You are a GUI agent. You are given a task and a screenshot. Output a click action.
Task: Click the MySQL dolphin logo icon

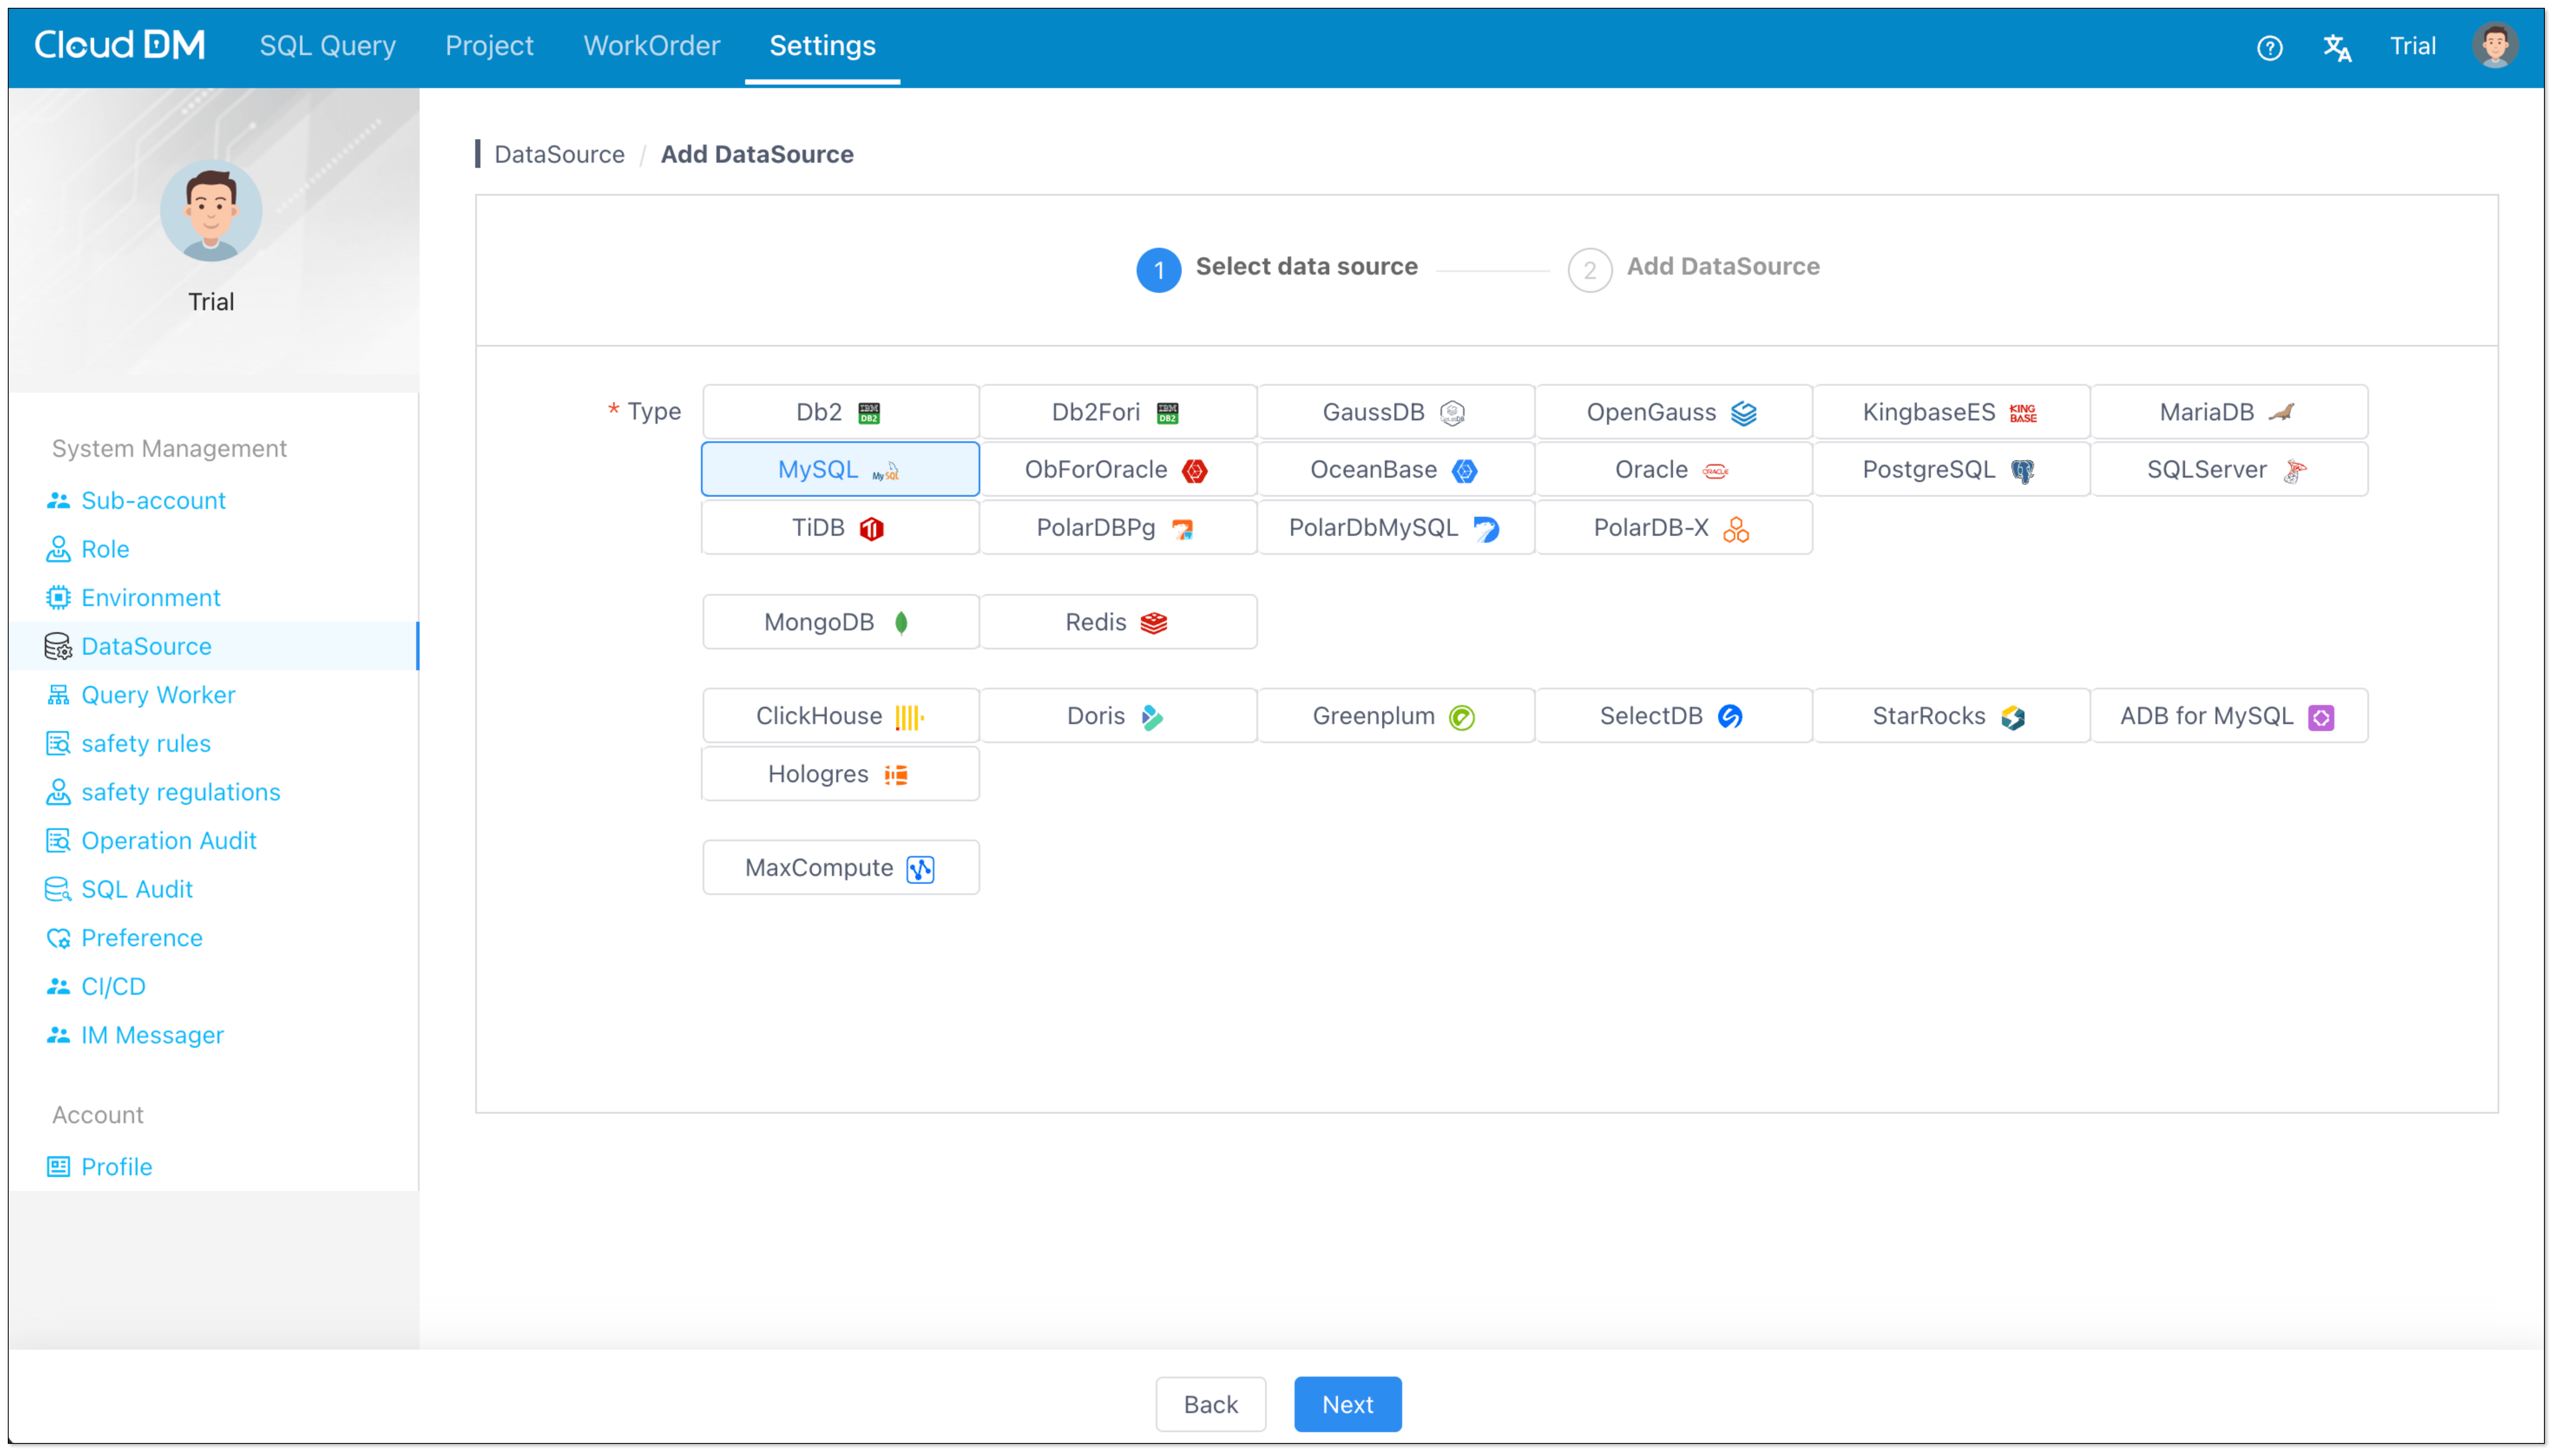pyautogui.click(x=886, y=471)
